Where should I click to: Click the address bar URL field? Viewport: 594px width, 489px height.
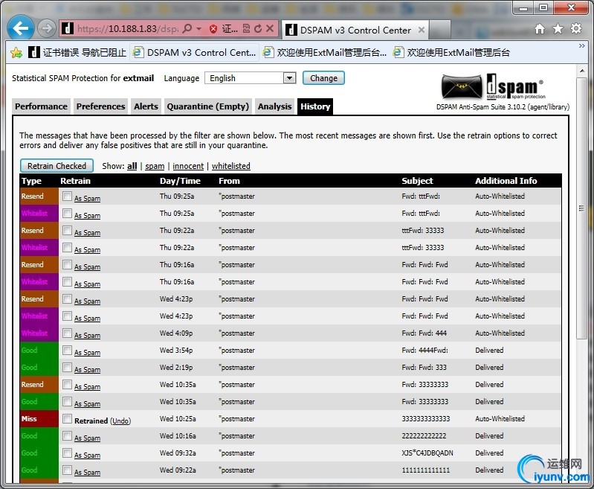(x=128, y=29)
